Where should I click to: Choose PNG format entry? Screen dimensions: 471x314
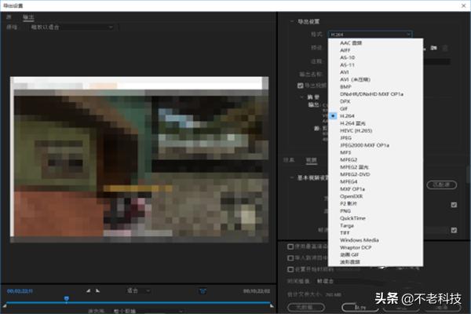[345, 211]
